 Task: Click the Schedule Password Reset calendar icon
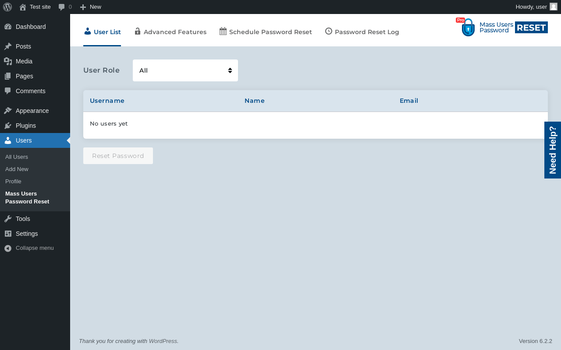pos(223,31)
